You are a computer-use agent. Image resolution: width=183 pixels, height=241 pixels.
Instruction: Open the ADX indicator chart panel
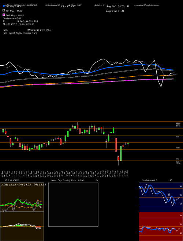[x=22, y=197]
